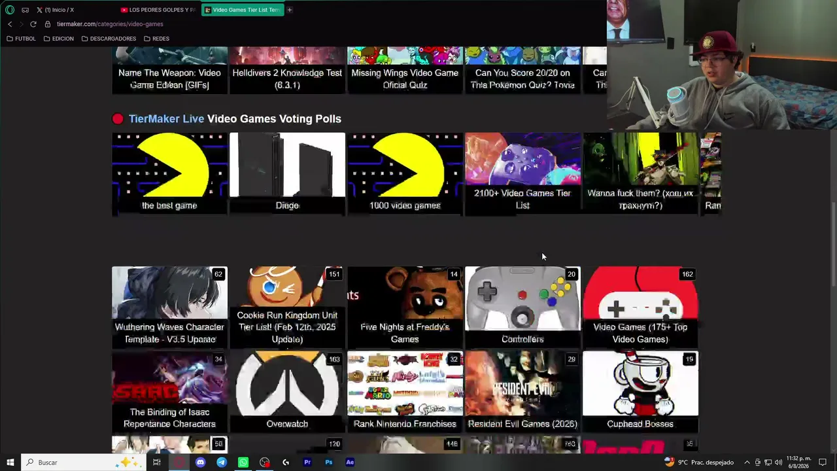This screenshot has height=471, width=837.
Task: Open Adobe After Effects from the taskbar
Action: coord(350,462)
